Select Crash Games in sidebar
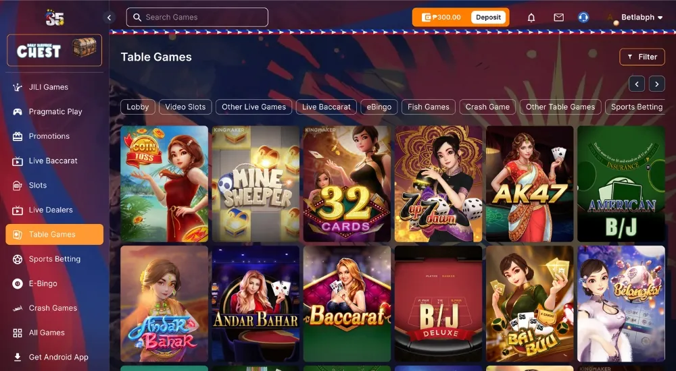Image resolution: width=676 pixels, height=371 pixels. pyautogui.click(x=54, y=308)
